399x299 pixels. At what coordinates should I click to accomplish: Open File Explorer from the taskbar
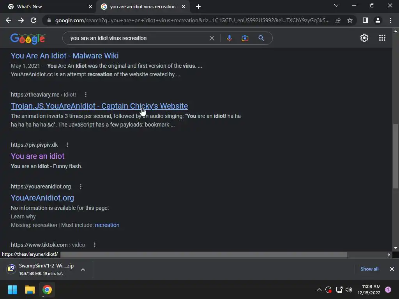point(30,290)
